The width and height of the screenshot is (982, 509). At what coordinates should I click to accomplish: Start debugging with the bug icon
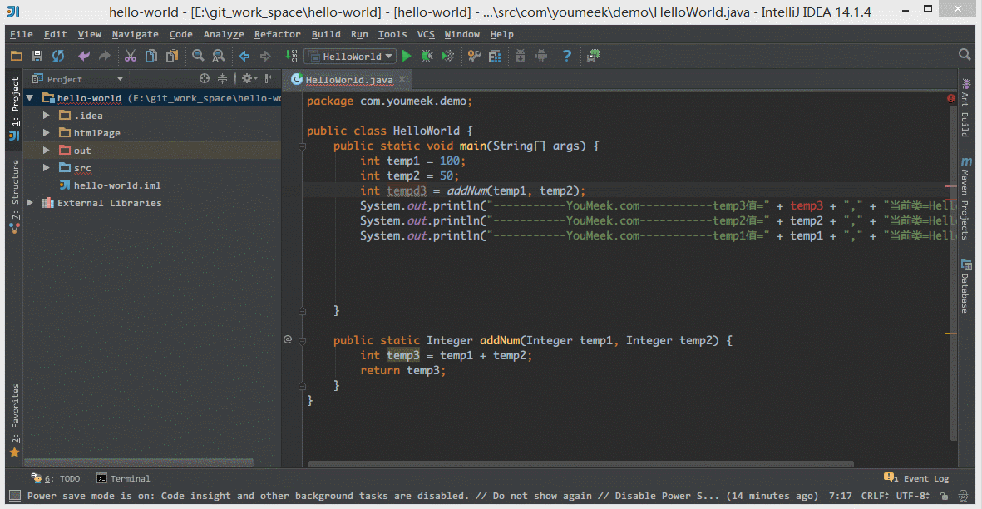click(426, 56)
